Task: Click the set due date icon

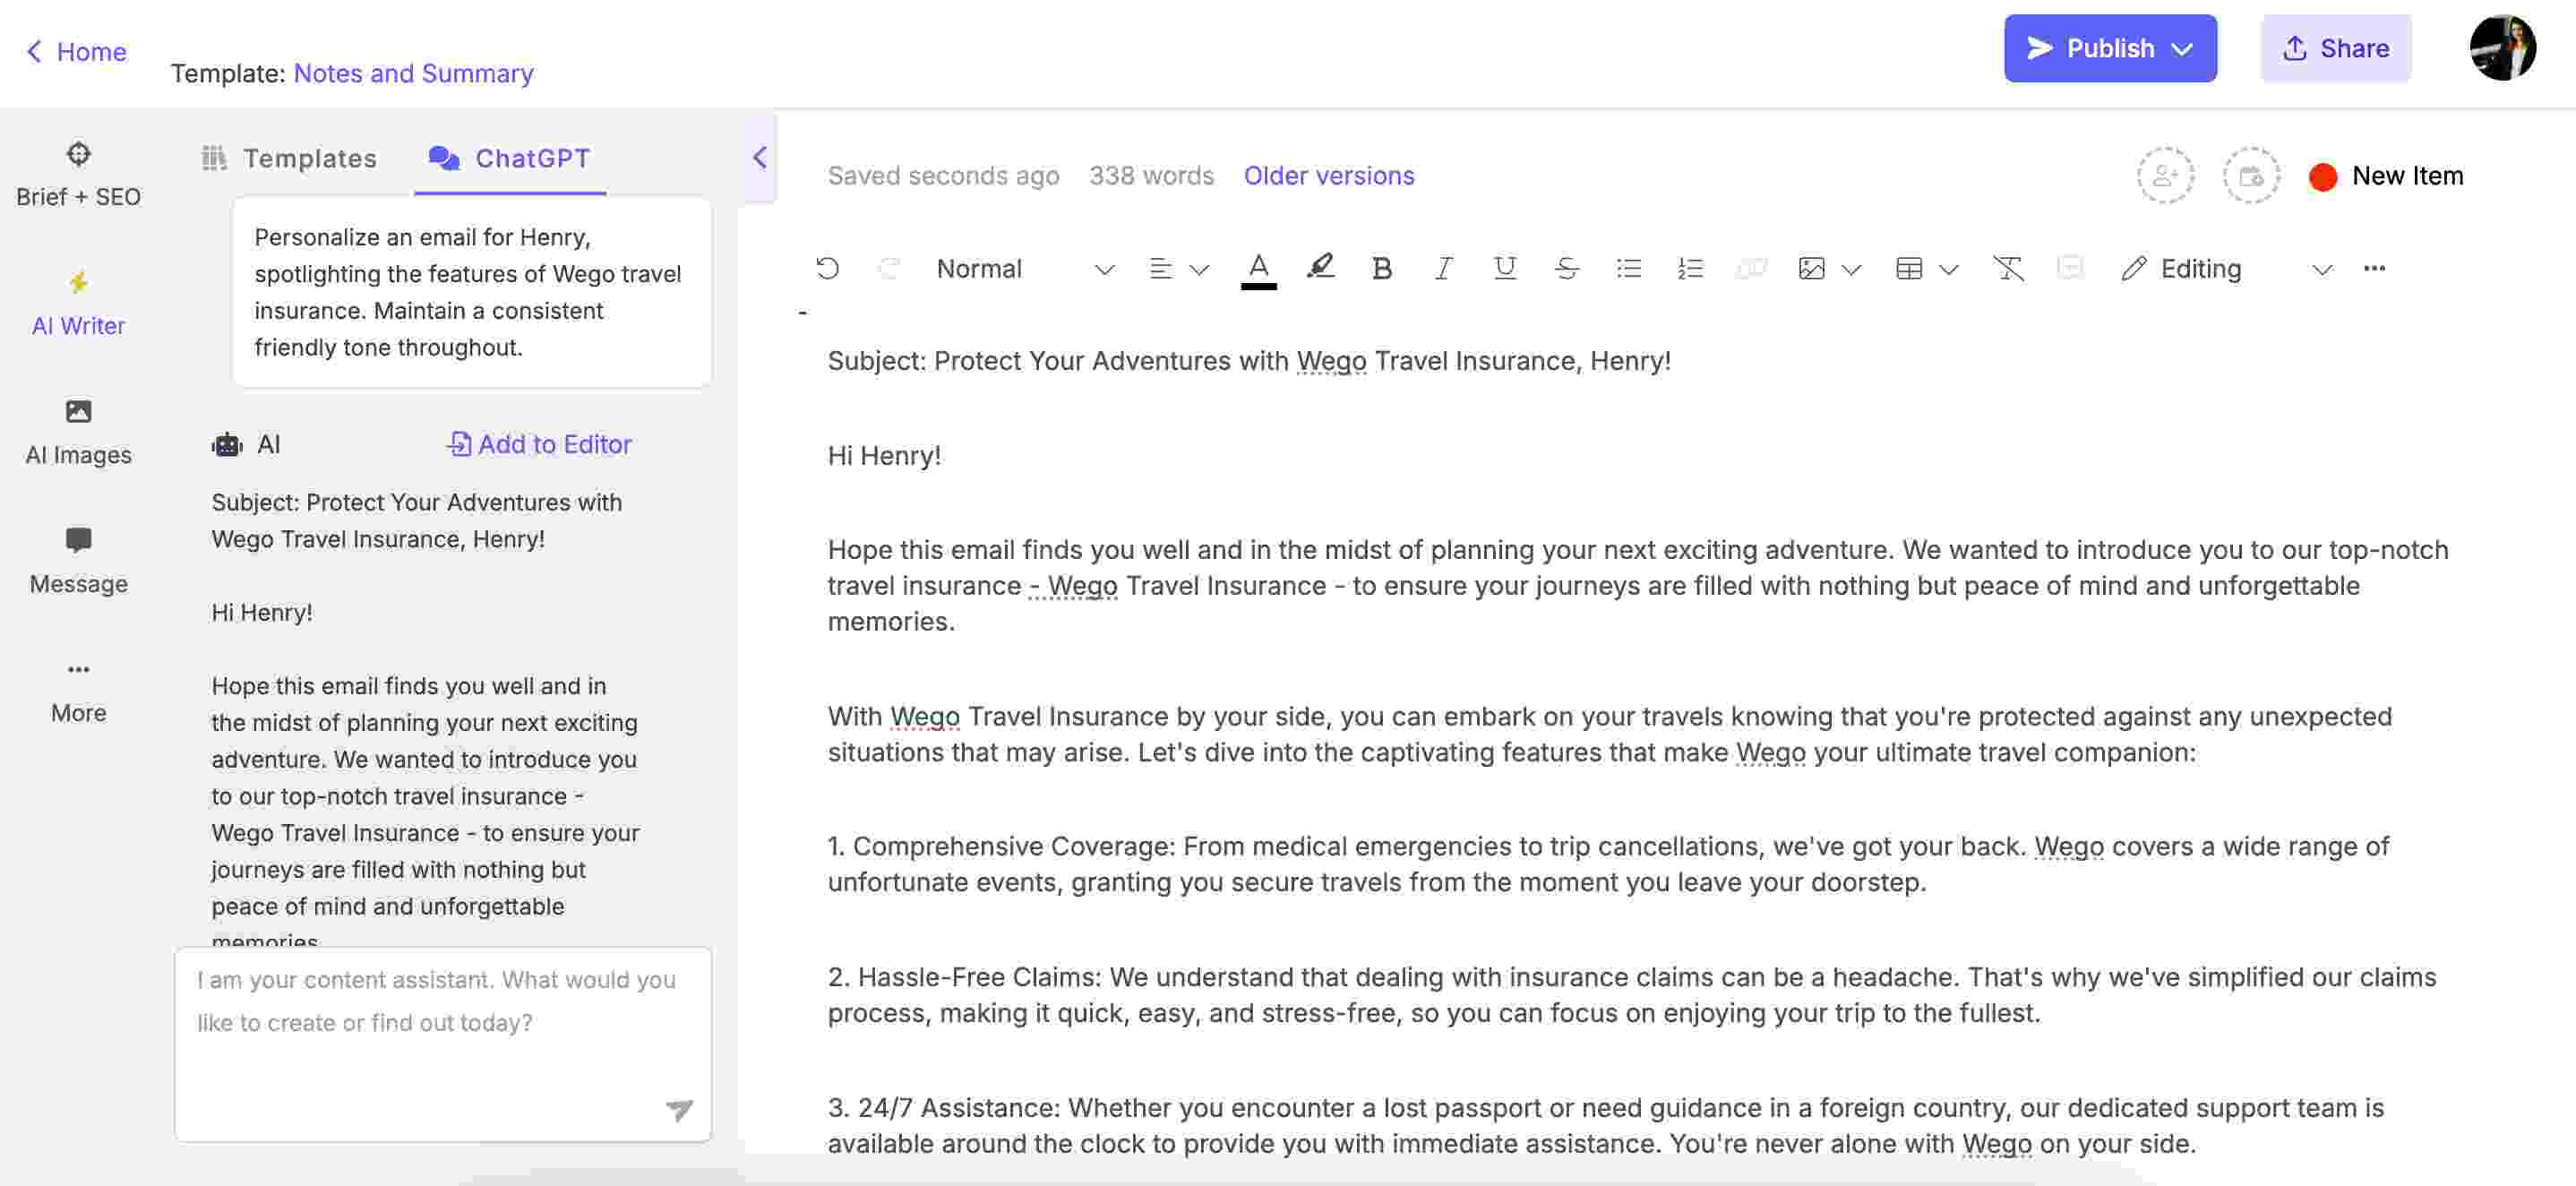Action: tap(2251, 175)
